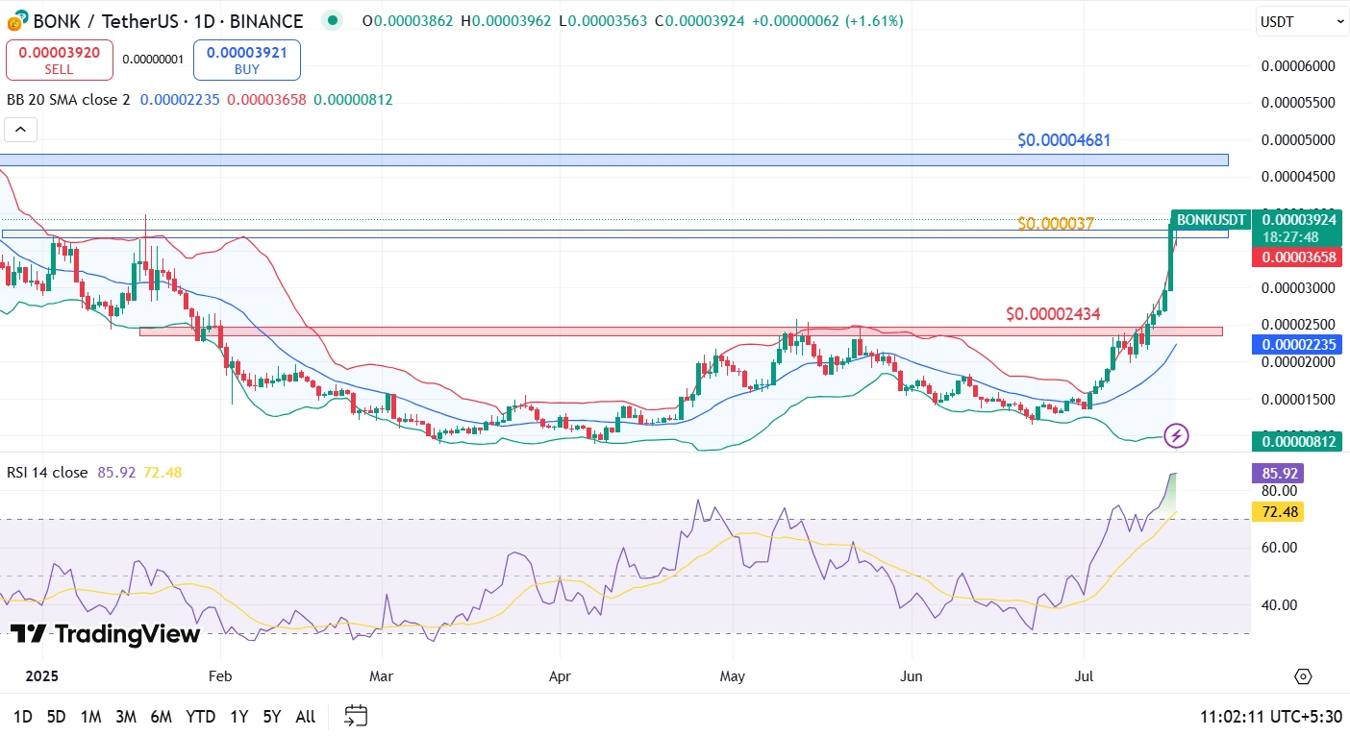The image size is (1350, 736).
Task: Click the 0.00001500 price axis tick
Action: click(x=1299, y=400)
